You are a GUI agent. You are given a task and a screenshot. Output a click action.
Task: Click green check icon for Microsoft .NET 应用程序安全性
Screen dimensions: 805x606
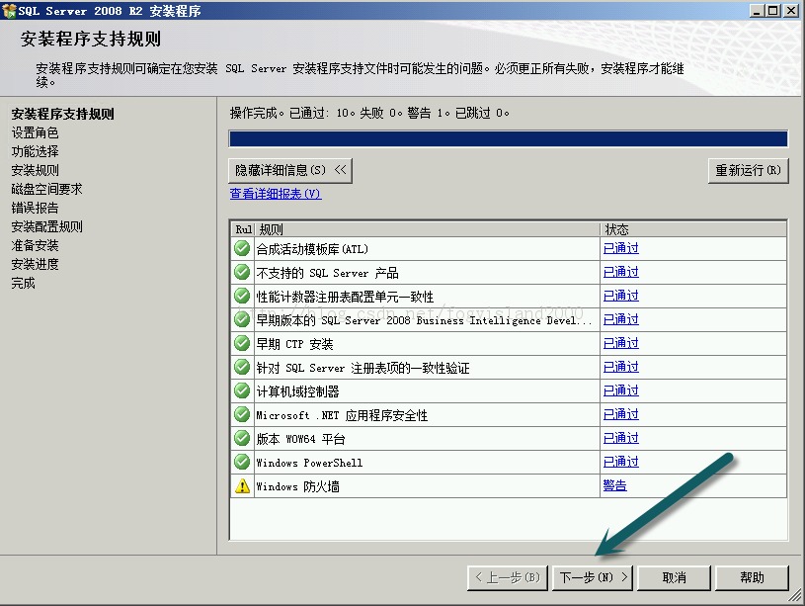point(242,415)
